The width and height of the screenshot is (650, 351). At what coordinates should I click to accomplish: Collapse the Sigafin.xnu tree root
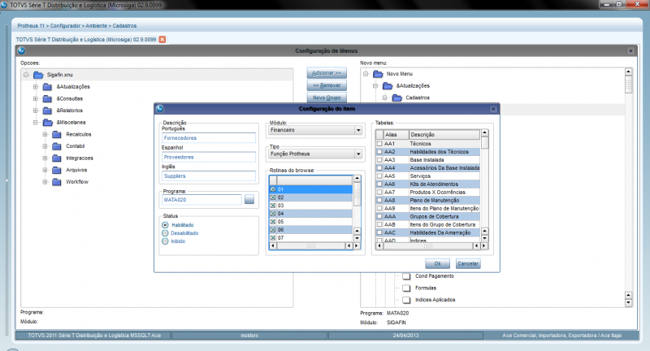pos(26,75)
